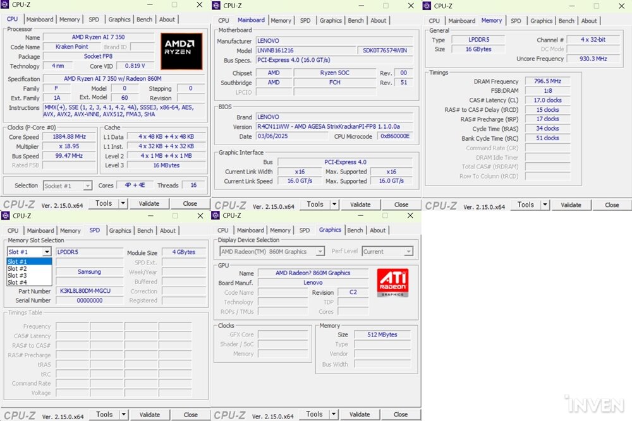
Task: Click the Board Manuf. value "Lenovo"
Action: click(x=313, y=283)
